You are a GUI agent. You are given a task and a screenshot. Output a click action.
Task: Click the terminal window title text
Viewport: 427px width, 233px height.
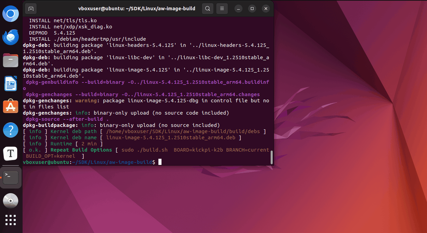137,9
